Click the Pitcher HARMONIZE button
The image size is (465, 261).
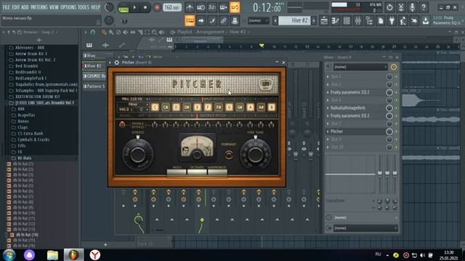(x=217, y=172)
